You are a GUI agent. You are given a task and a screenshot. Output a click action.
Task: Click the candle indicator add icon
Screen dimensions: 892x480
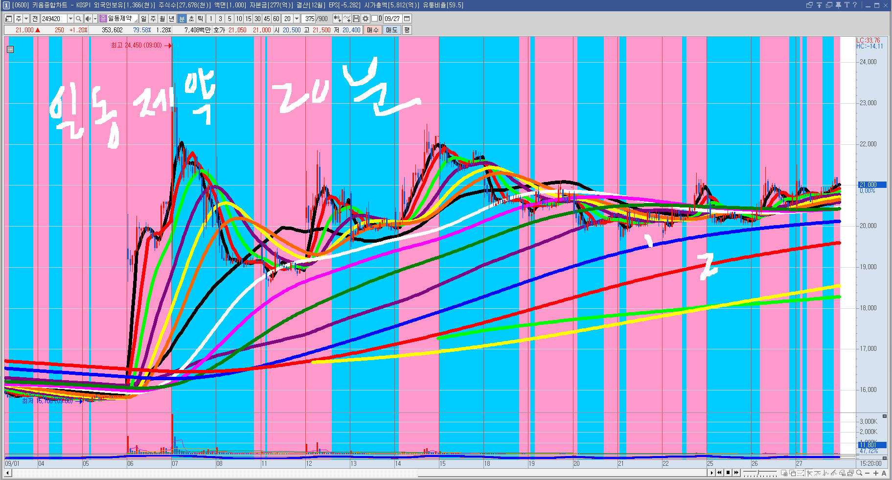click(x=337, y=19)
